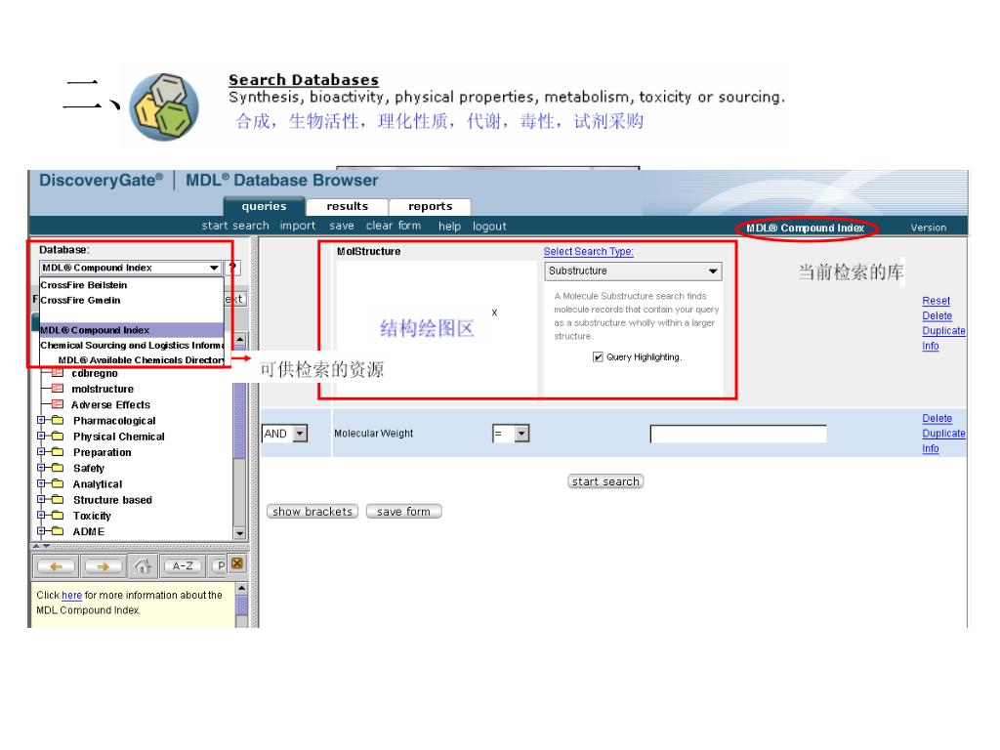Select MDL Available Chemicals Directory option
1000x750 pixels.
132,360
